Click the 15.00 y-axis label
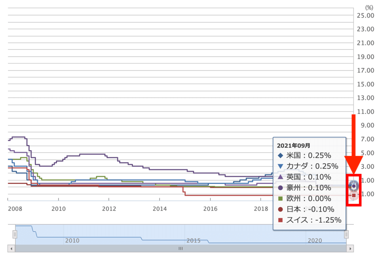 click(x=365, y=84)
